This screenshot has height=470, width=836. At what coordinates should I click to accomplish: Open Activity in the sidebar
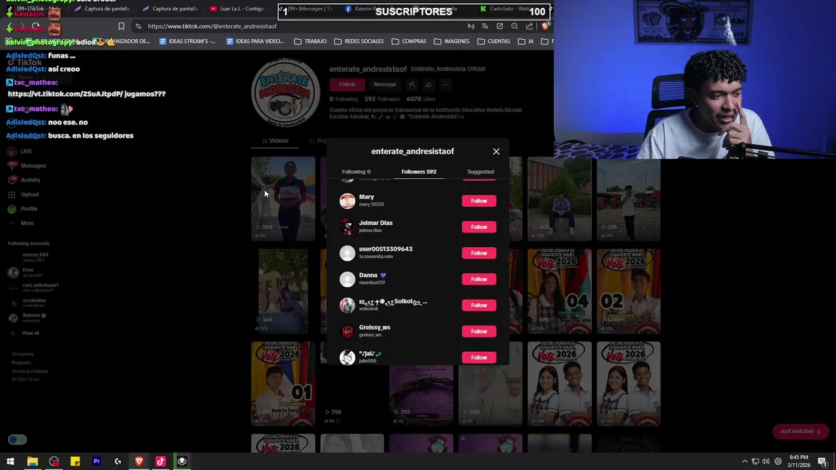pos(24,180)
